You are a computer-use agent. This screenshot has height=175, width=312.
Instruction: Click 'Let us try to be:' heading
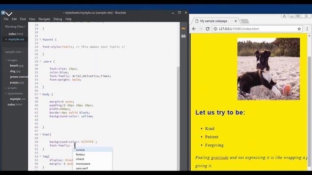(x=220, y=112)
